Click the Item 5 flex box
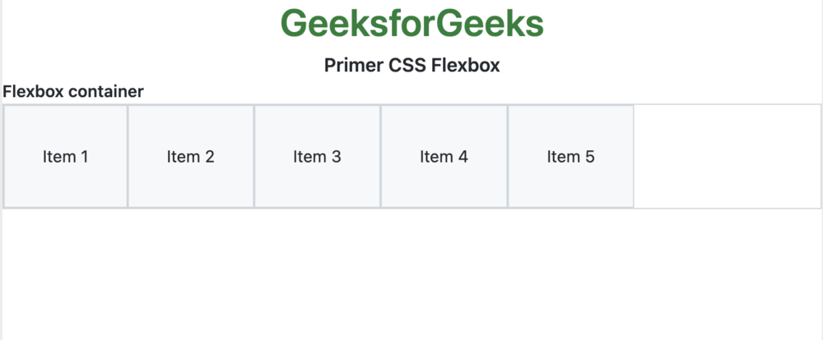 click(x=570, y=156)
